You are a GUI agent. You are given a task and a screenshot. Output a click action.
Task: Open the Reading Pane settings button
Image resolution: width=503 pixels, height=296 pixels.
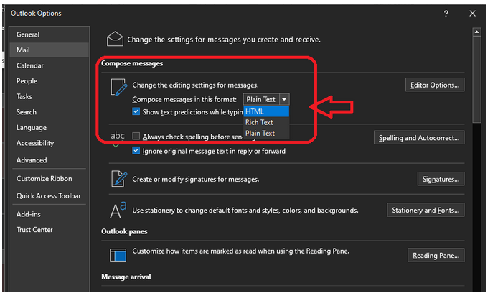coord(436,255)
